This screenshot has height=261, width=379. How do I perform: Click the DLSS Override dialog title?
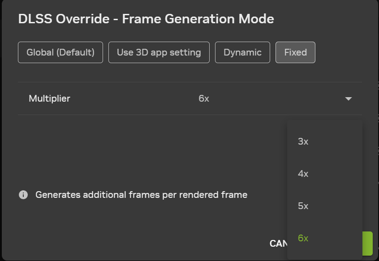click(146, 19)
